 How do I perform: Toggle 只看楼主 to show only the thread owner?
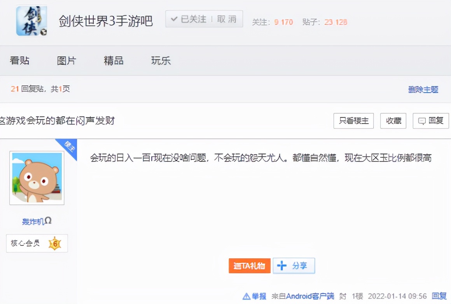pyautogui.click(x=353, y=121)
